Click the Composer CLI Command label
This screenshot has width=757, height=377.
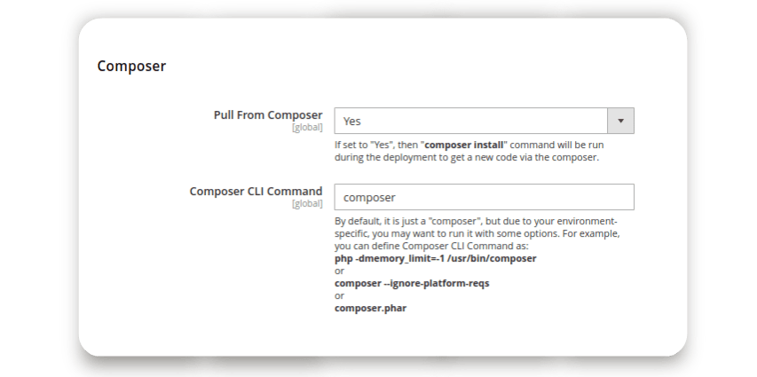tap(256, 192)
